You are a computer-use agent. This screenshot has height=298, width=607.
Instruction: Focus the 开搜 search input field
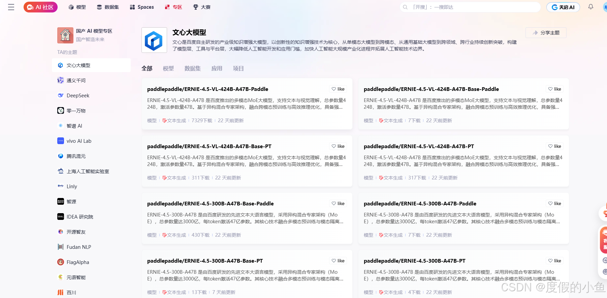[470, 7]
